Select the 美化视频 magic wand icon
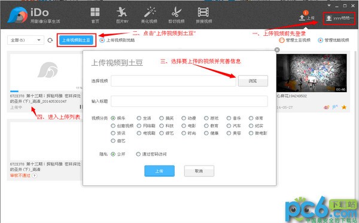This screenshot has height=223, width=359. point(150,12)
